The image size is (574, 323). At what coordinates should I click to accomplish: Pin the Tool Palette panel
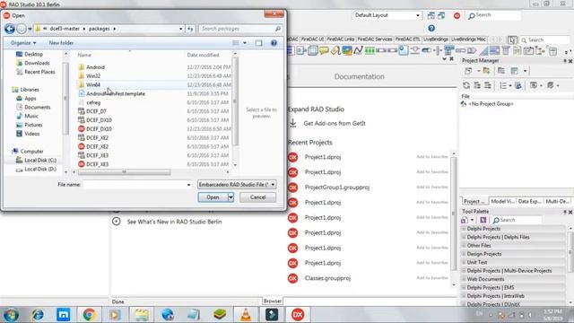point(565,212)
